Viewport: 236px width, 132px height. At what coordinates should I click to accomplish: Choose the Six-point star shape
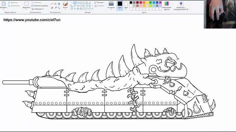[81, 8]
